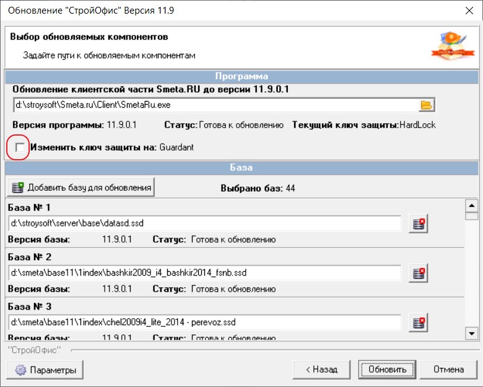Open the Параметры settings button

tap(45, 370)
